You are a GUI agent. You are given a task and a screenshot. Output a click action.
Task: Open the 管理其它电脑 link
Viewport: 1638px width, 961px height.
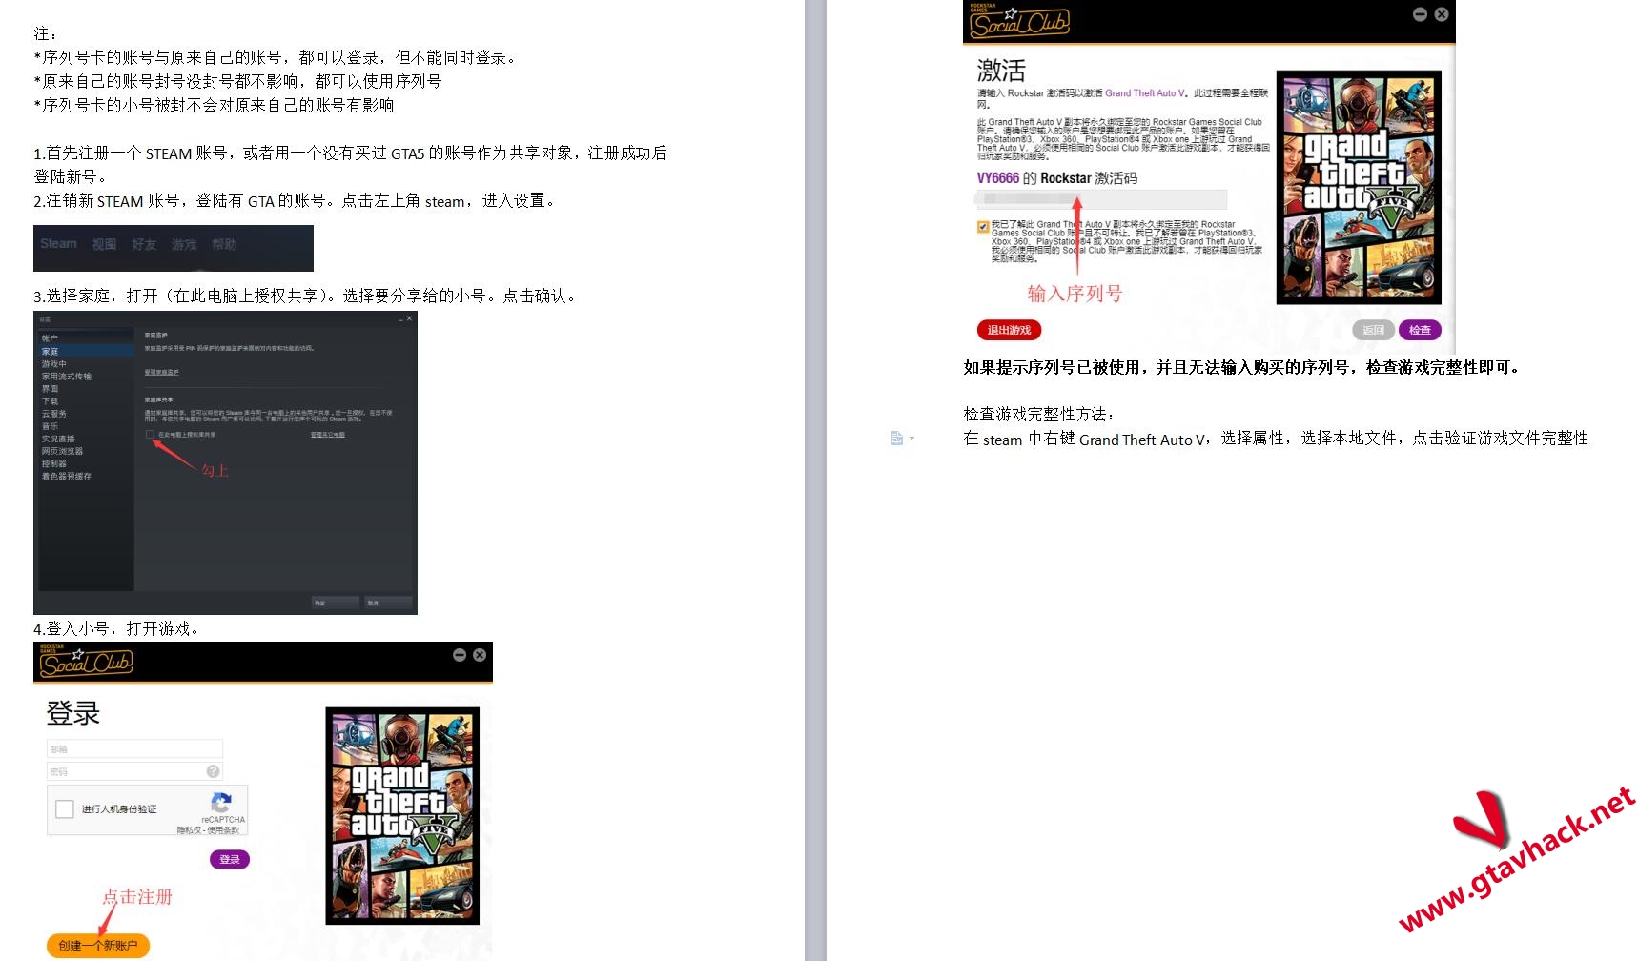(x=327, y=434)
